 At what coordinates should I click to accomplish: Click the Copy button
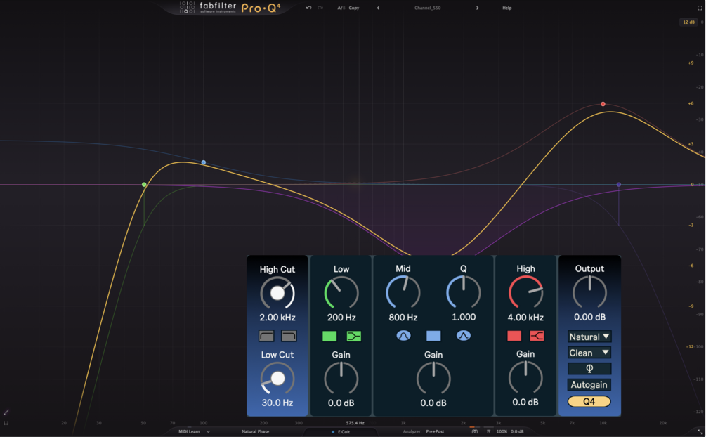(354, 8)
